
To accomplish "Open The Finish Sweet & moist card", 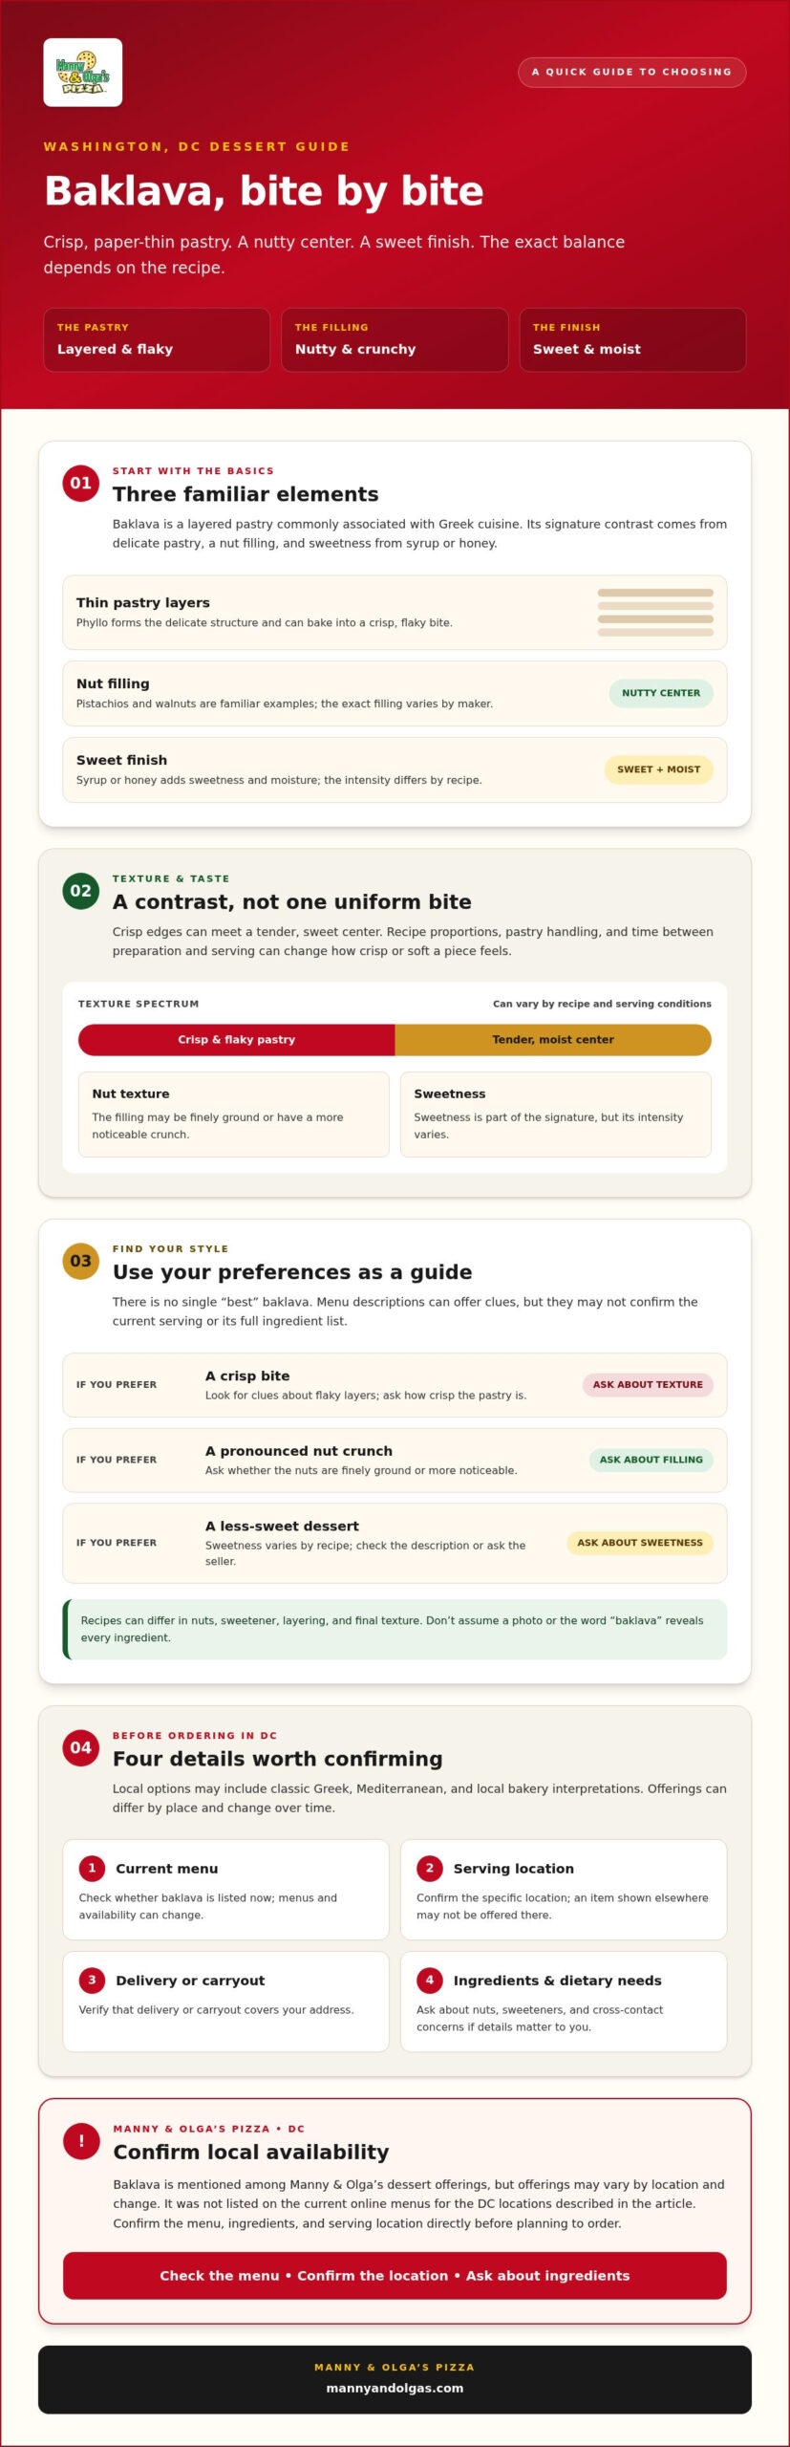I will point(632,339).
